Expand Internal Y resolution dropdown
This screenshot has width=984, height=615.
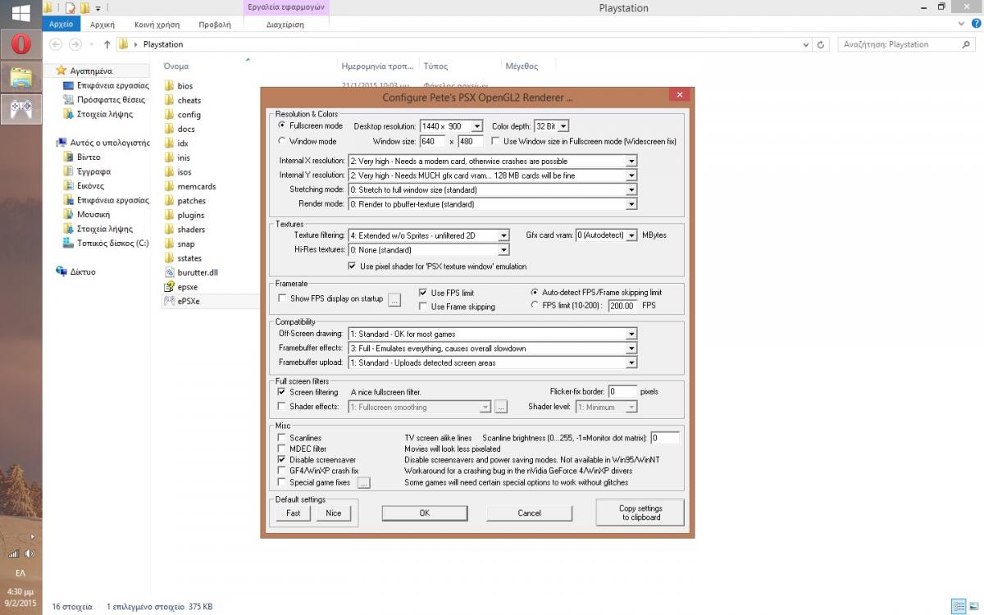tap(631, 175)
